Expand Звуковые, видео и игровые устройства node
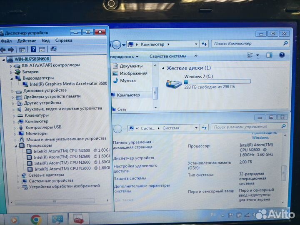The image size is (300, 225). pos(14,110)
